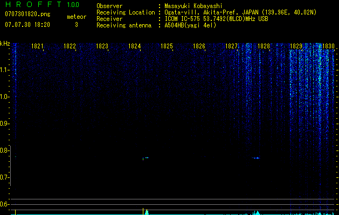
Task: Click the 'Receiving antenna' label
Action: [x=124, y=25]
